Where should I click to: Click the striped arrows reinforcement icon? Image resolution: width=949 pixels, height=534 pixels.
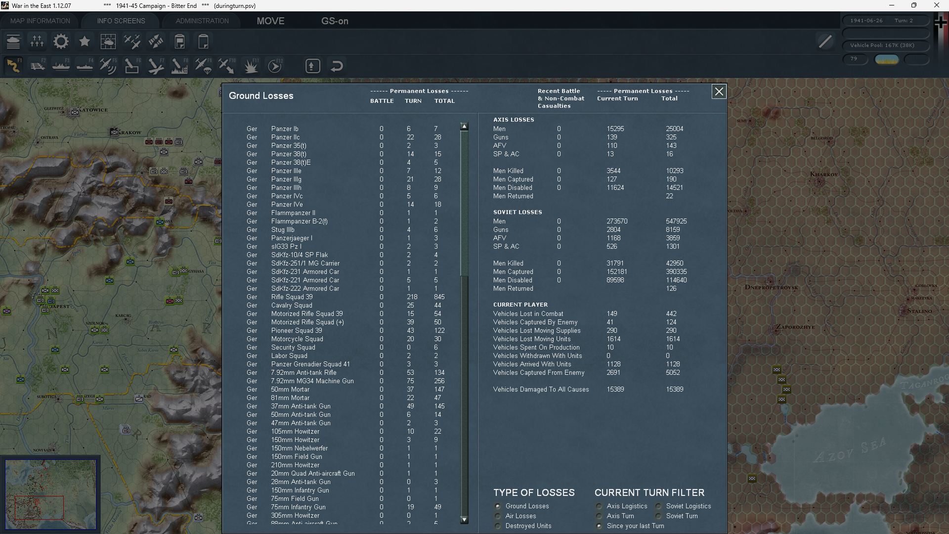tap(156, 42)
